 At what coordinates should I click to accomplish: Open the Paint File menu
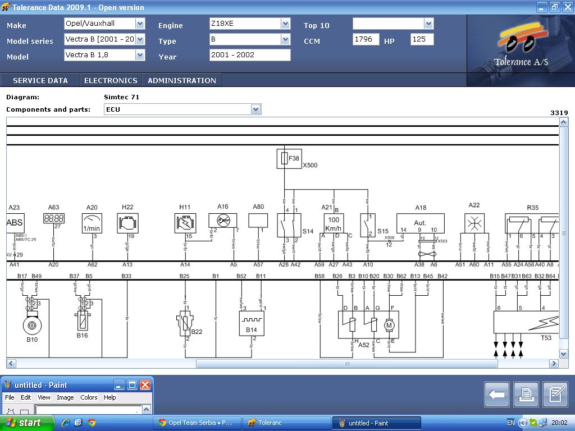[10, 397]
